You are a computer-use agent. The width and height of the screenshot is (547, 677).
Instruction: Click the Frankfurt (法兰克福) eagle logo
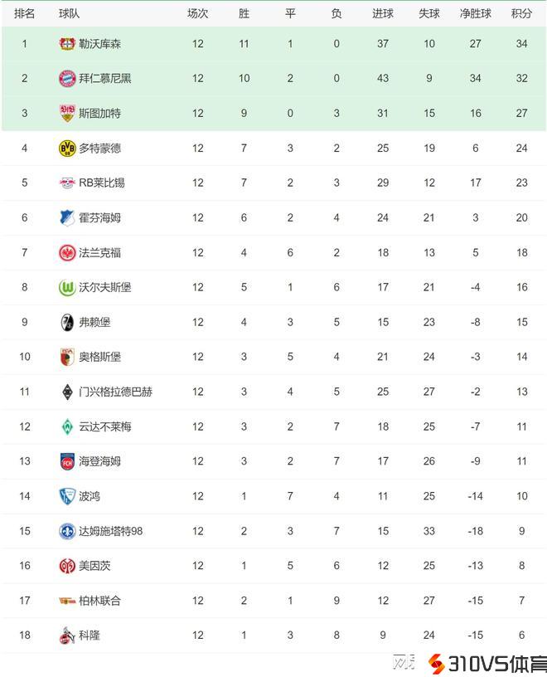pyautogui.click(x=67, y=252)
